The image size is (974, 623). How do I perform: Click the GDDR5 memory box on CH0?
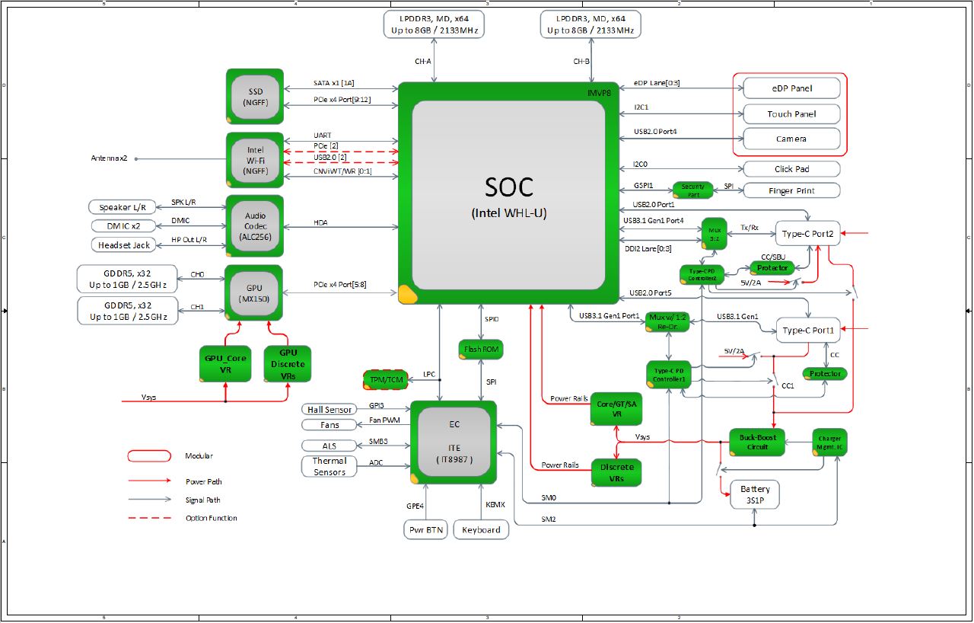click(x=128, y=279)
